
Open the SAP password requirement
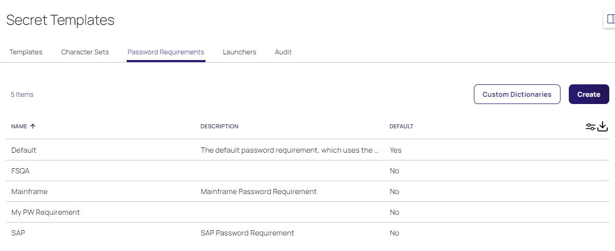pyautogui.click(x=18, y=233)
